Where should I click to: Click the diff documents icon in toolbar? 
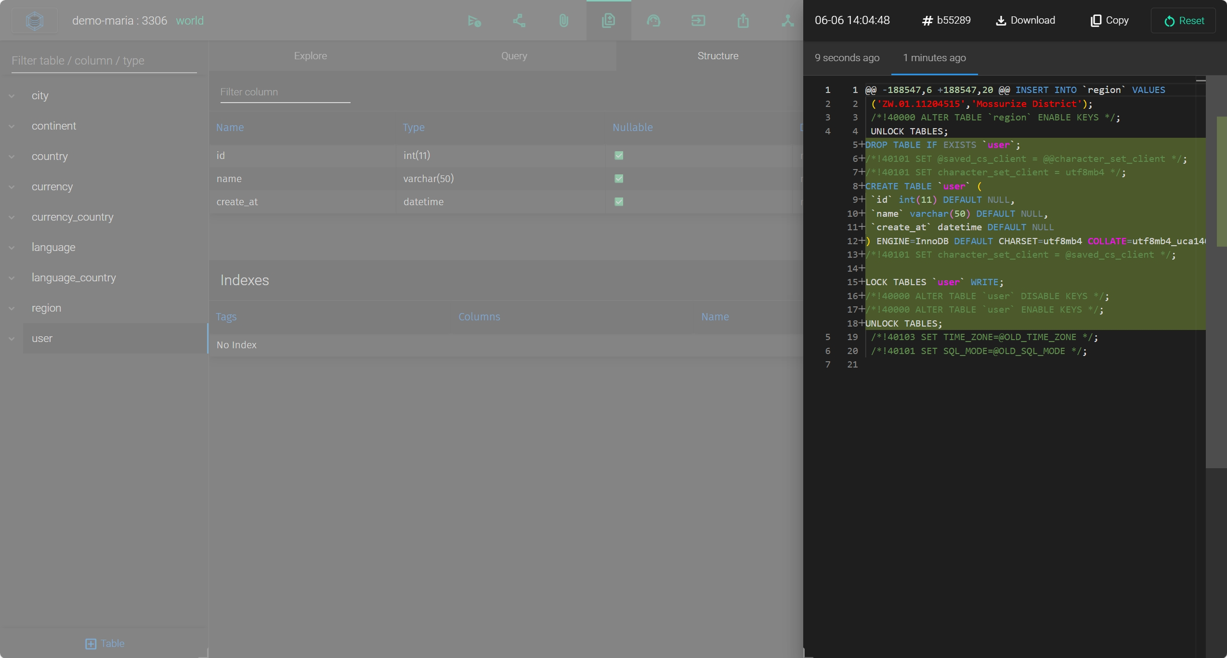pos(608,21)
